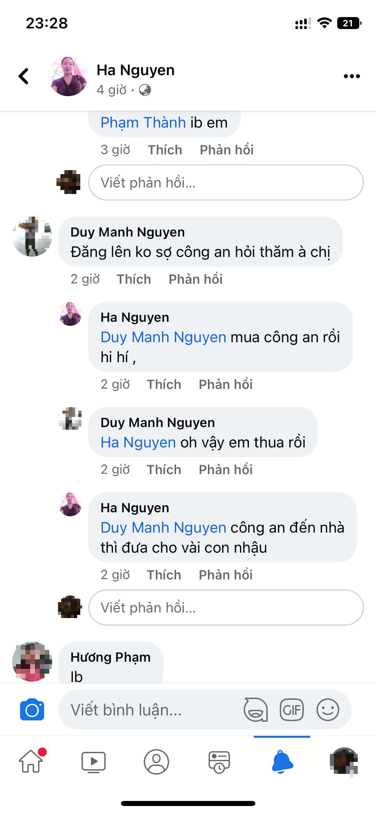376x814 pixels.
Task: Open Hương Phạm's commenter avatar
Action: (x=32, y=661)
